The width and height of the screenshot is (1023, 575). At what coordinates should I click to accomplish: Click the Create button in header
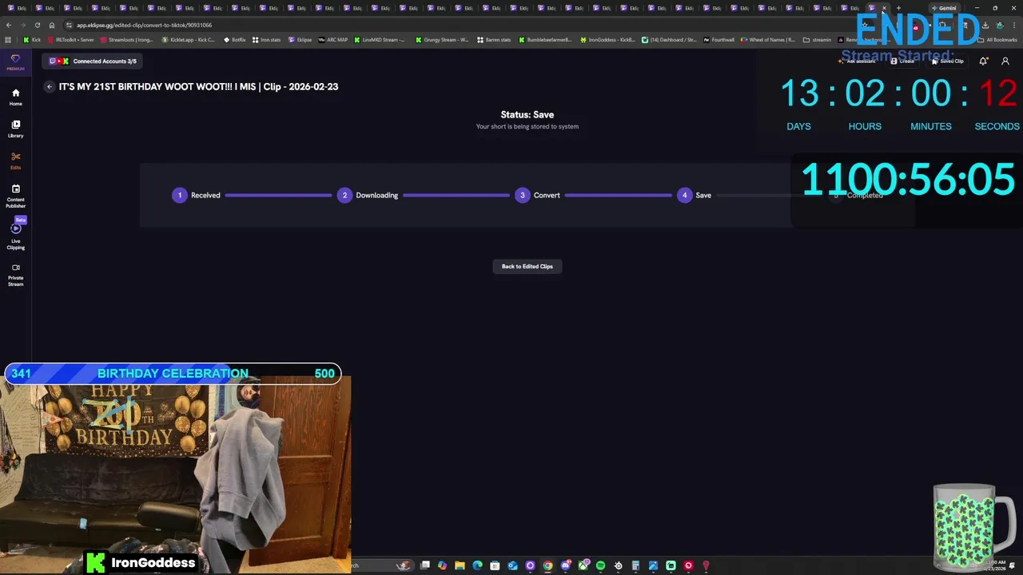[x=903, y=61]
